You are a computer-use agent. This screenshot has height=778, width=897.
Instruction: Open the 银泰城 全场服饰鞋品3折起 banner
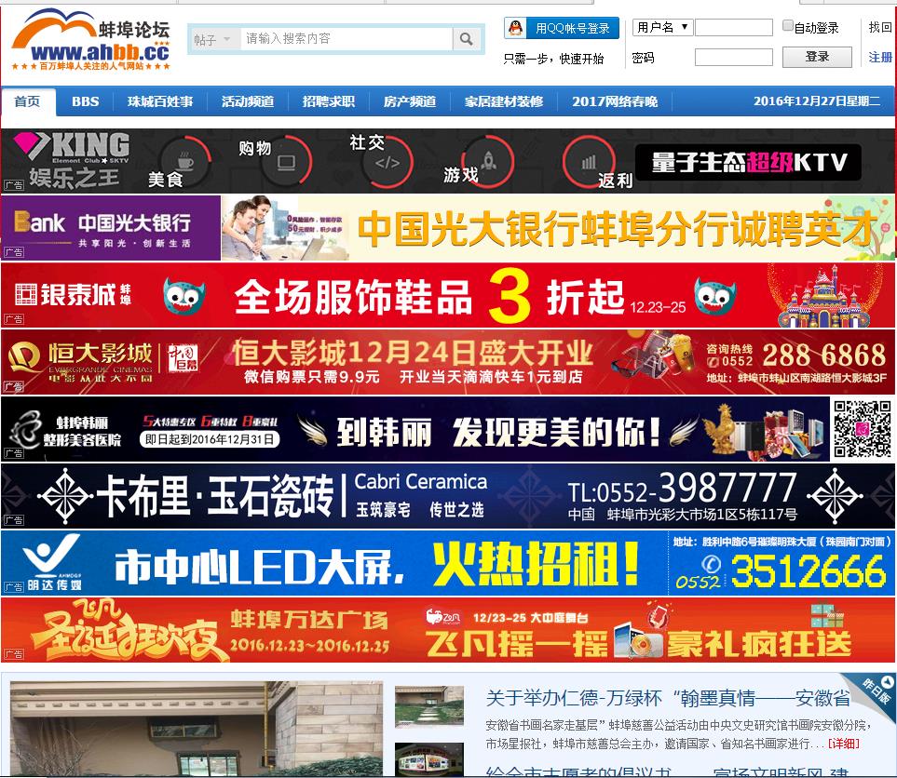click(x=448, y=295)
